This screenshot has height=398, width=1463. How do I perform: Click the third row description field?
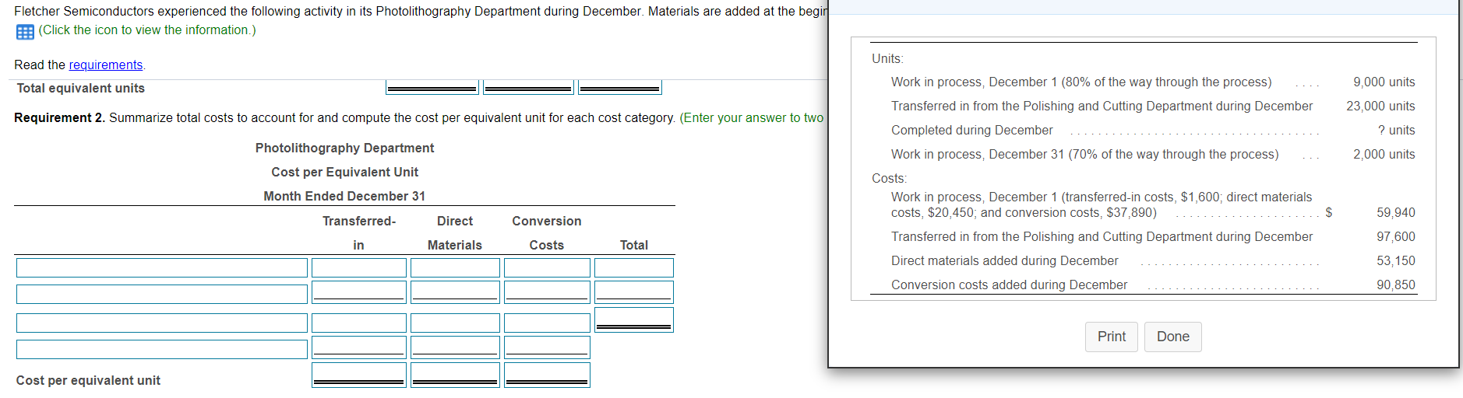click(162, 323)
